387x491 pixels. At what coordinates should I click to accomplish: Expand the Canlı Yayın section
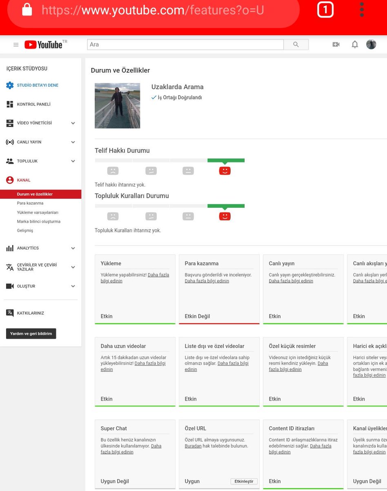tap(73, 142)
